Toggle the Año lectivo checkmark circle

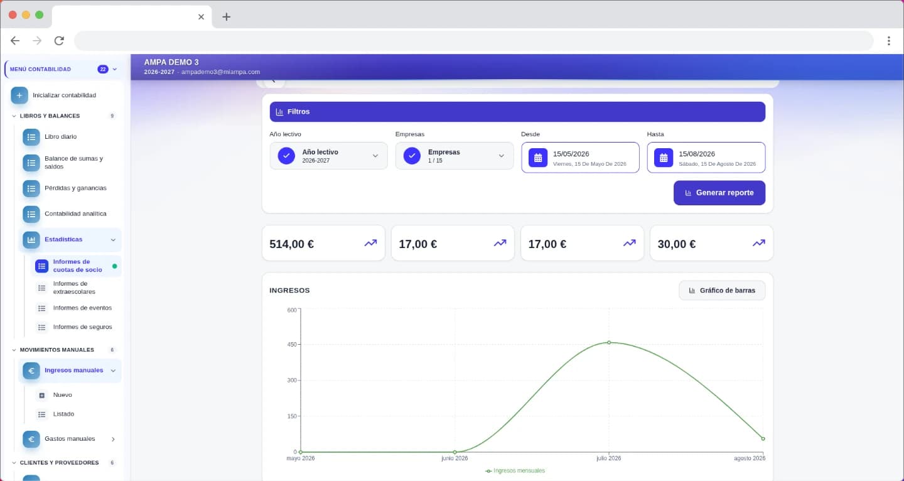[286, 156]
